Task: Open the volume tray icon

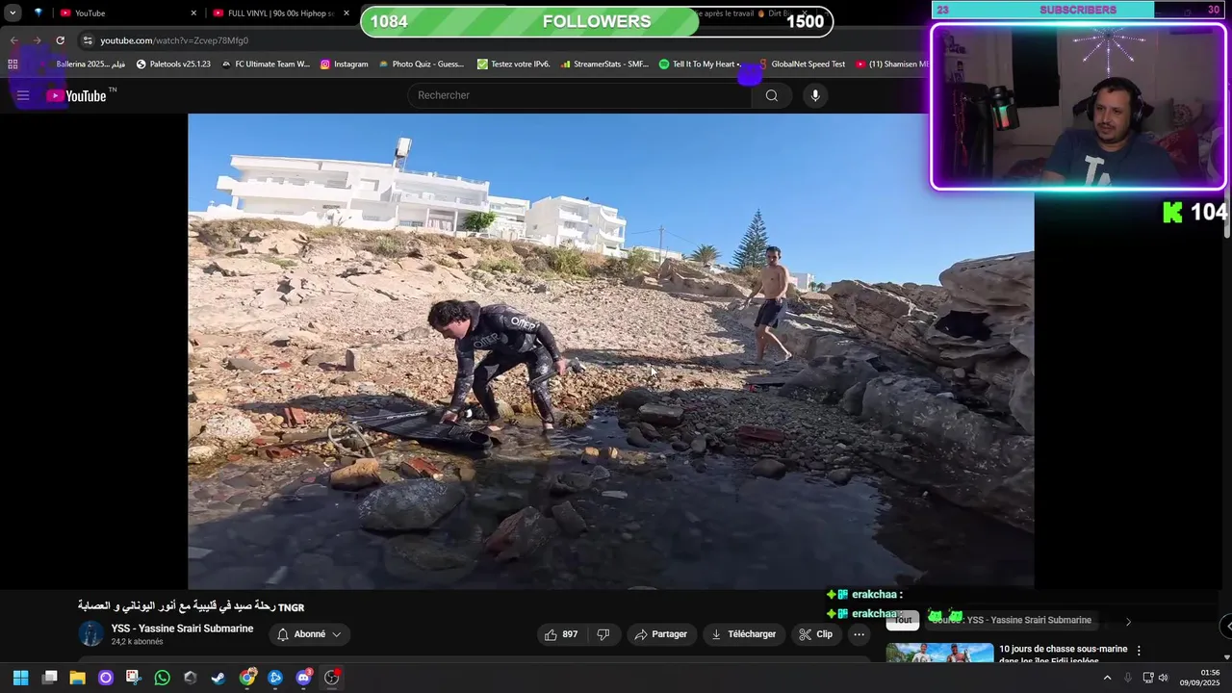Action: click(x=1163, y=678)
